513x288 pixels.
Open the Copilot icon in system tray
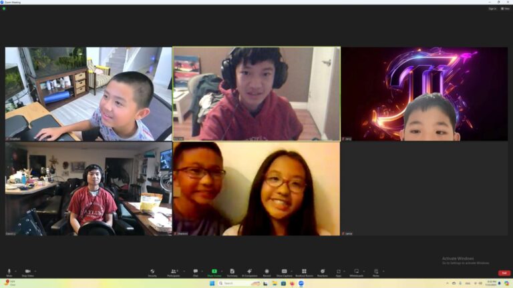click(x=506, y=283)
